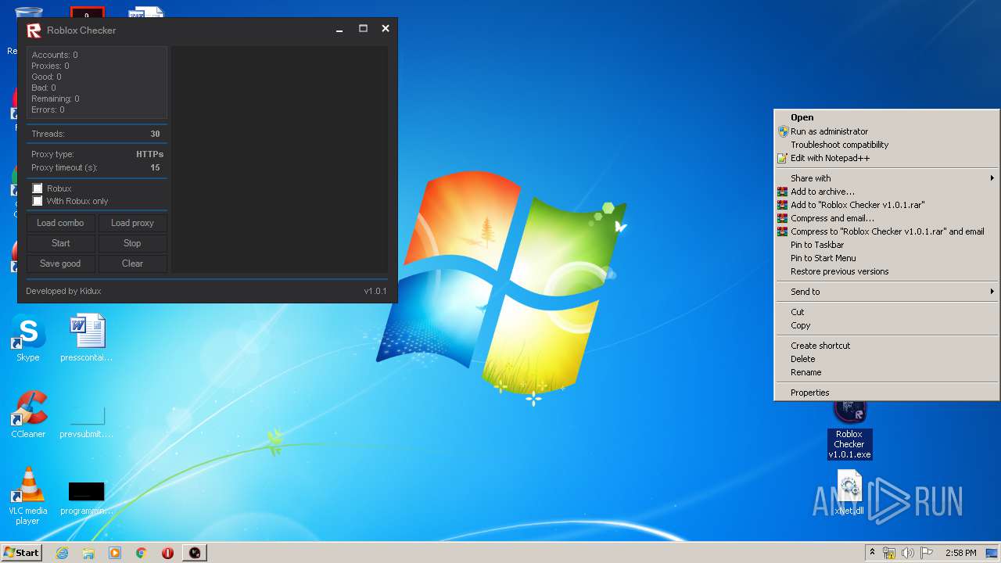Select Cut from the context menu
The height and width of the screenshot is (563, 1001).
[887, 312]
